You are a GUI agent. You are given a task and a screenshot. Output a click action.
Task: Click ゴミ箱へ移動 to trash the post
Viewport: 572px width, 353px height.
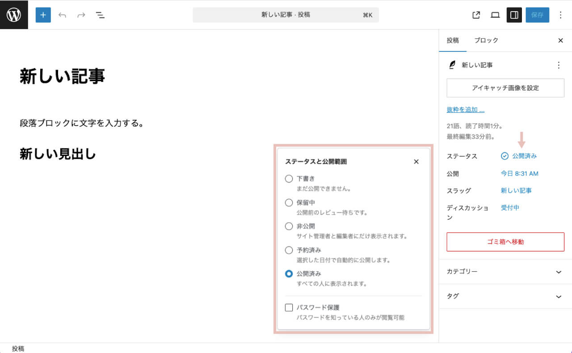point(505,242)
